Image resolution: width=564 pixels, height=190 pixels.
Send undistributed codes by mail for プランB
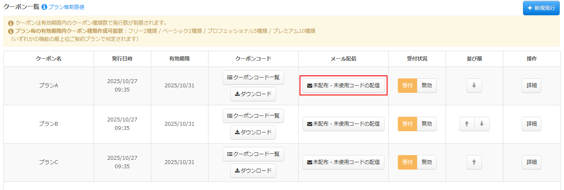(x=343, y=124)
